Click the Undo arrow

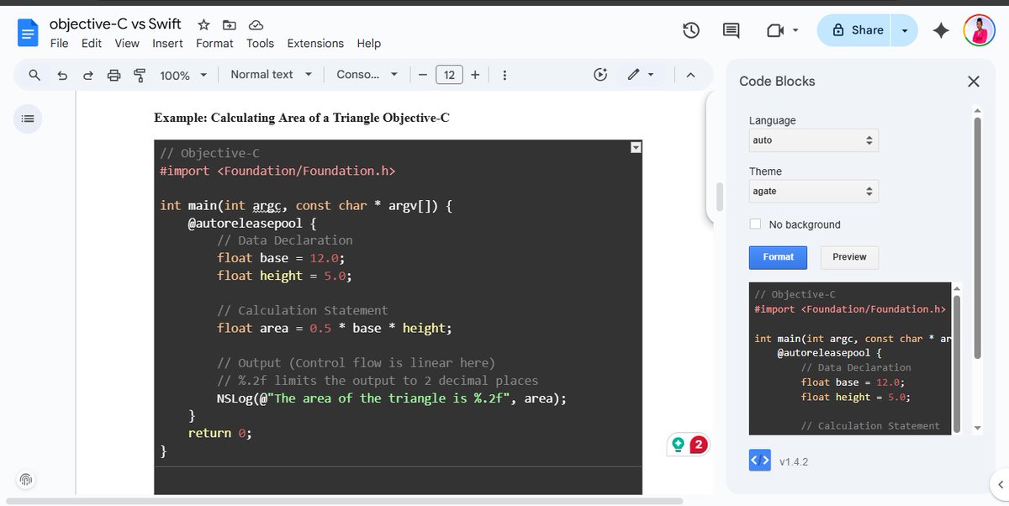(62, 75)
